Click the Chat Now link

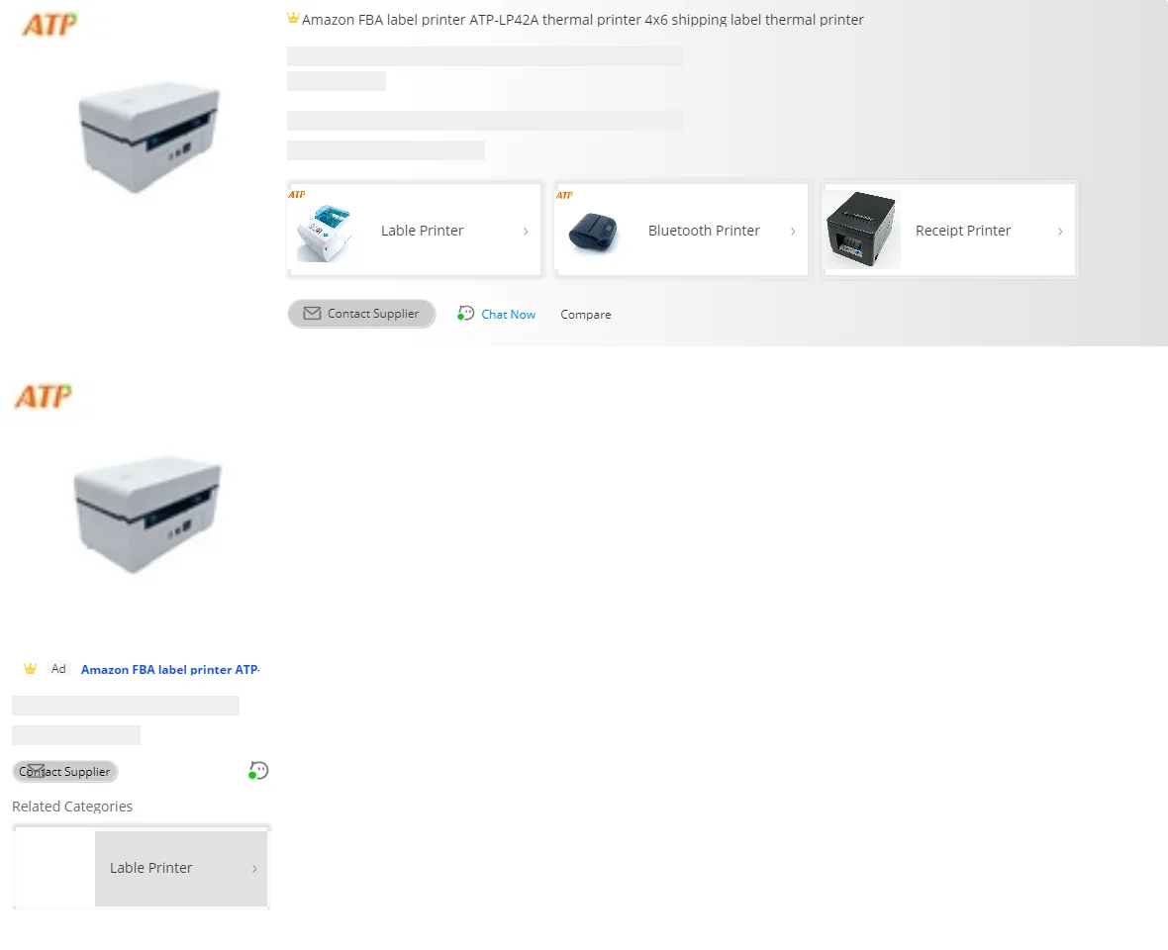(x=508, y=314)
